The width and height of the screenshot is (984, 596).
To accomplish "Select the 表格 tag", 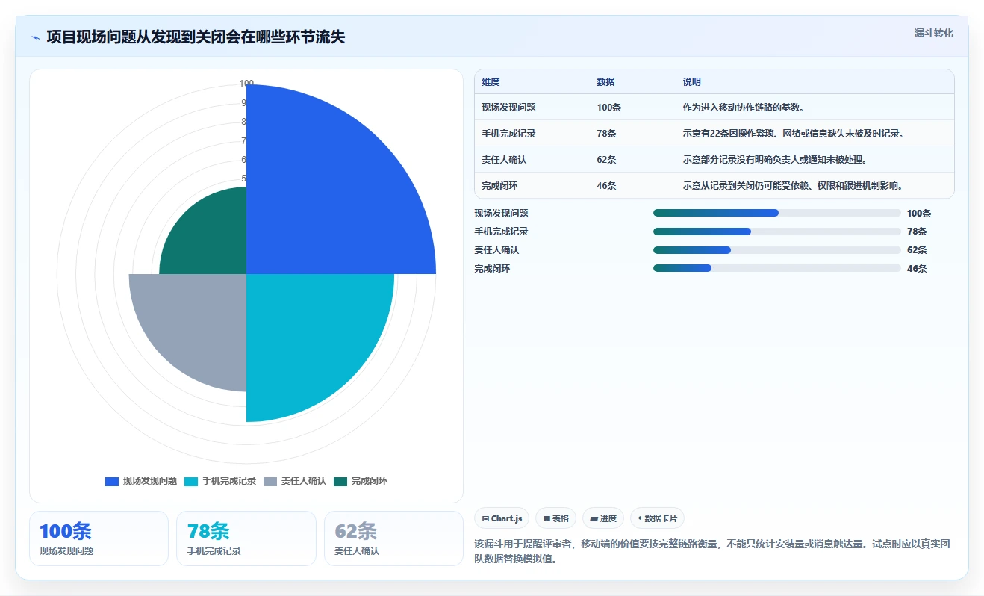I will [x=555, y=518].
